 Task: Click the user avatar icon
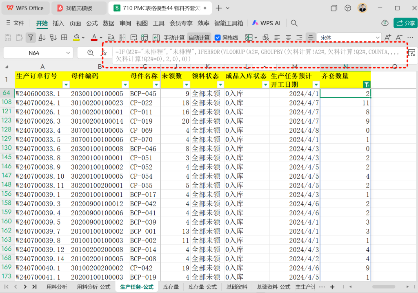362,8
